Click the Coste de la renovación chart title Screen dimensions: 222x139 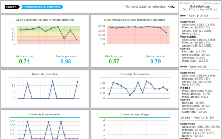pyautogui.click(x=45, y=114)
